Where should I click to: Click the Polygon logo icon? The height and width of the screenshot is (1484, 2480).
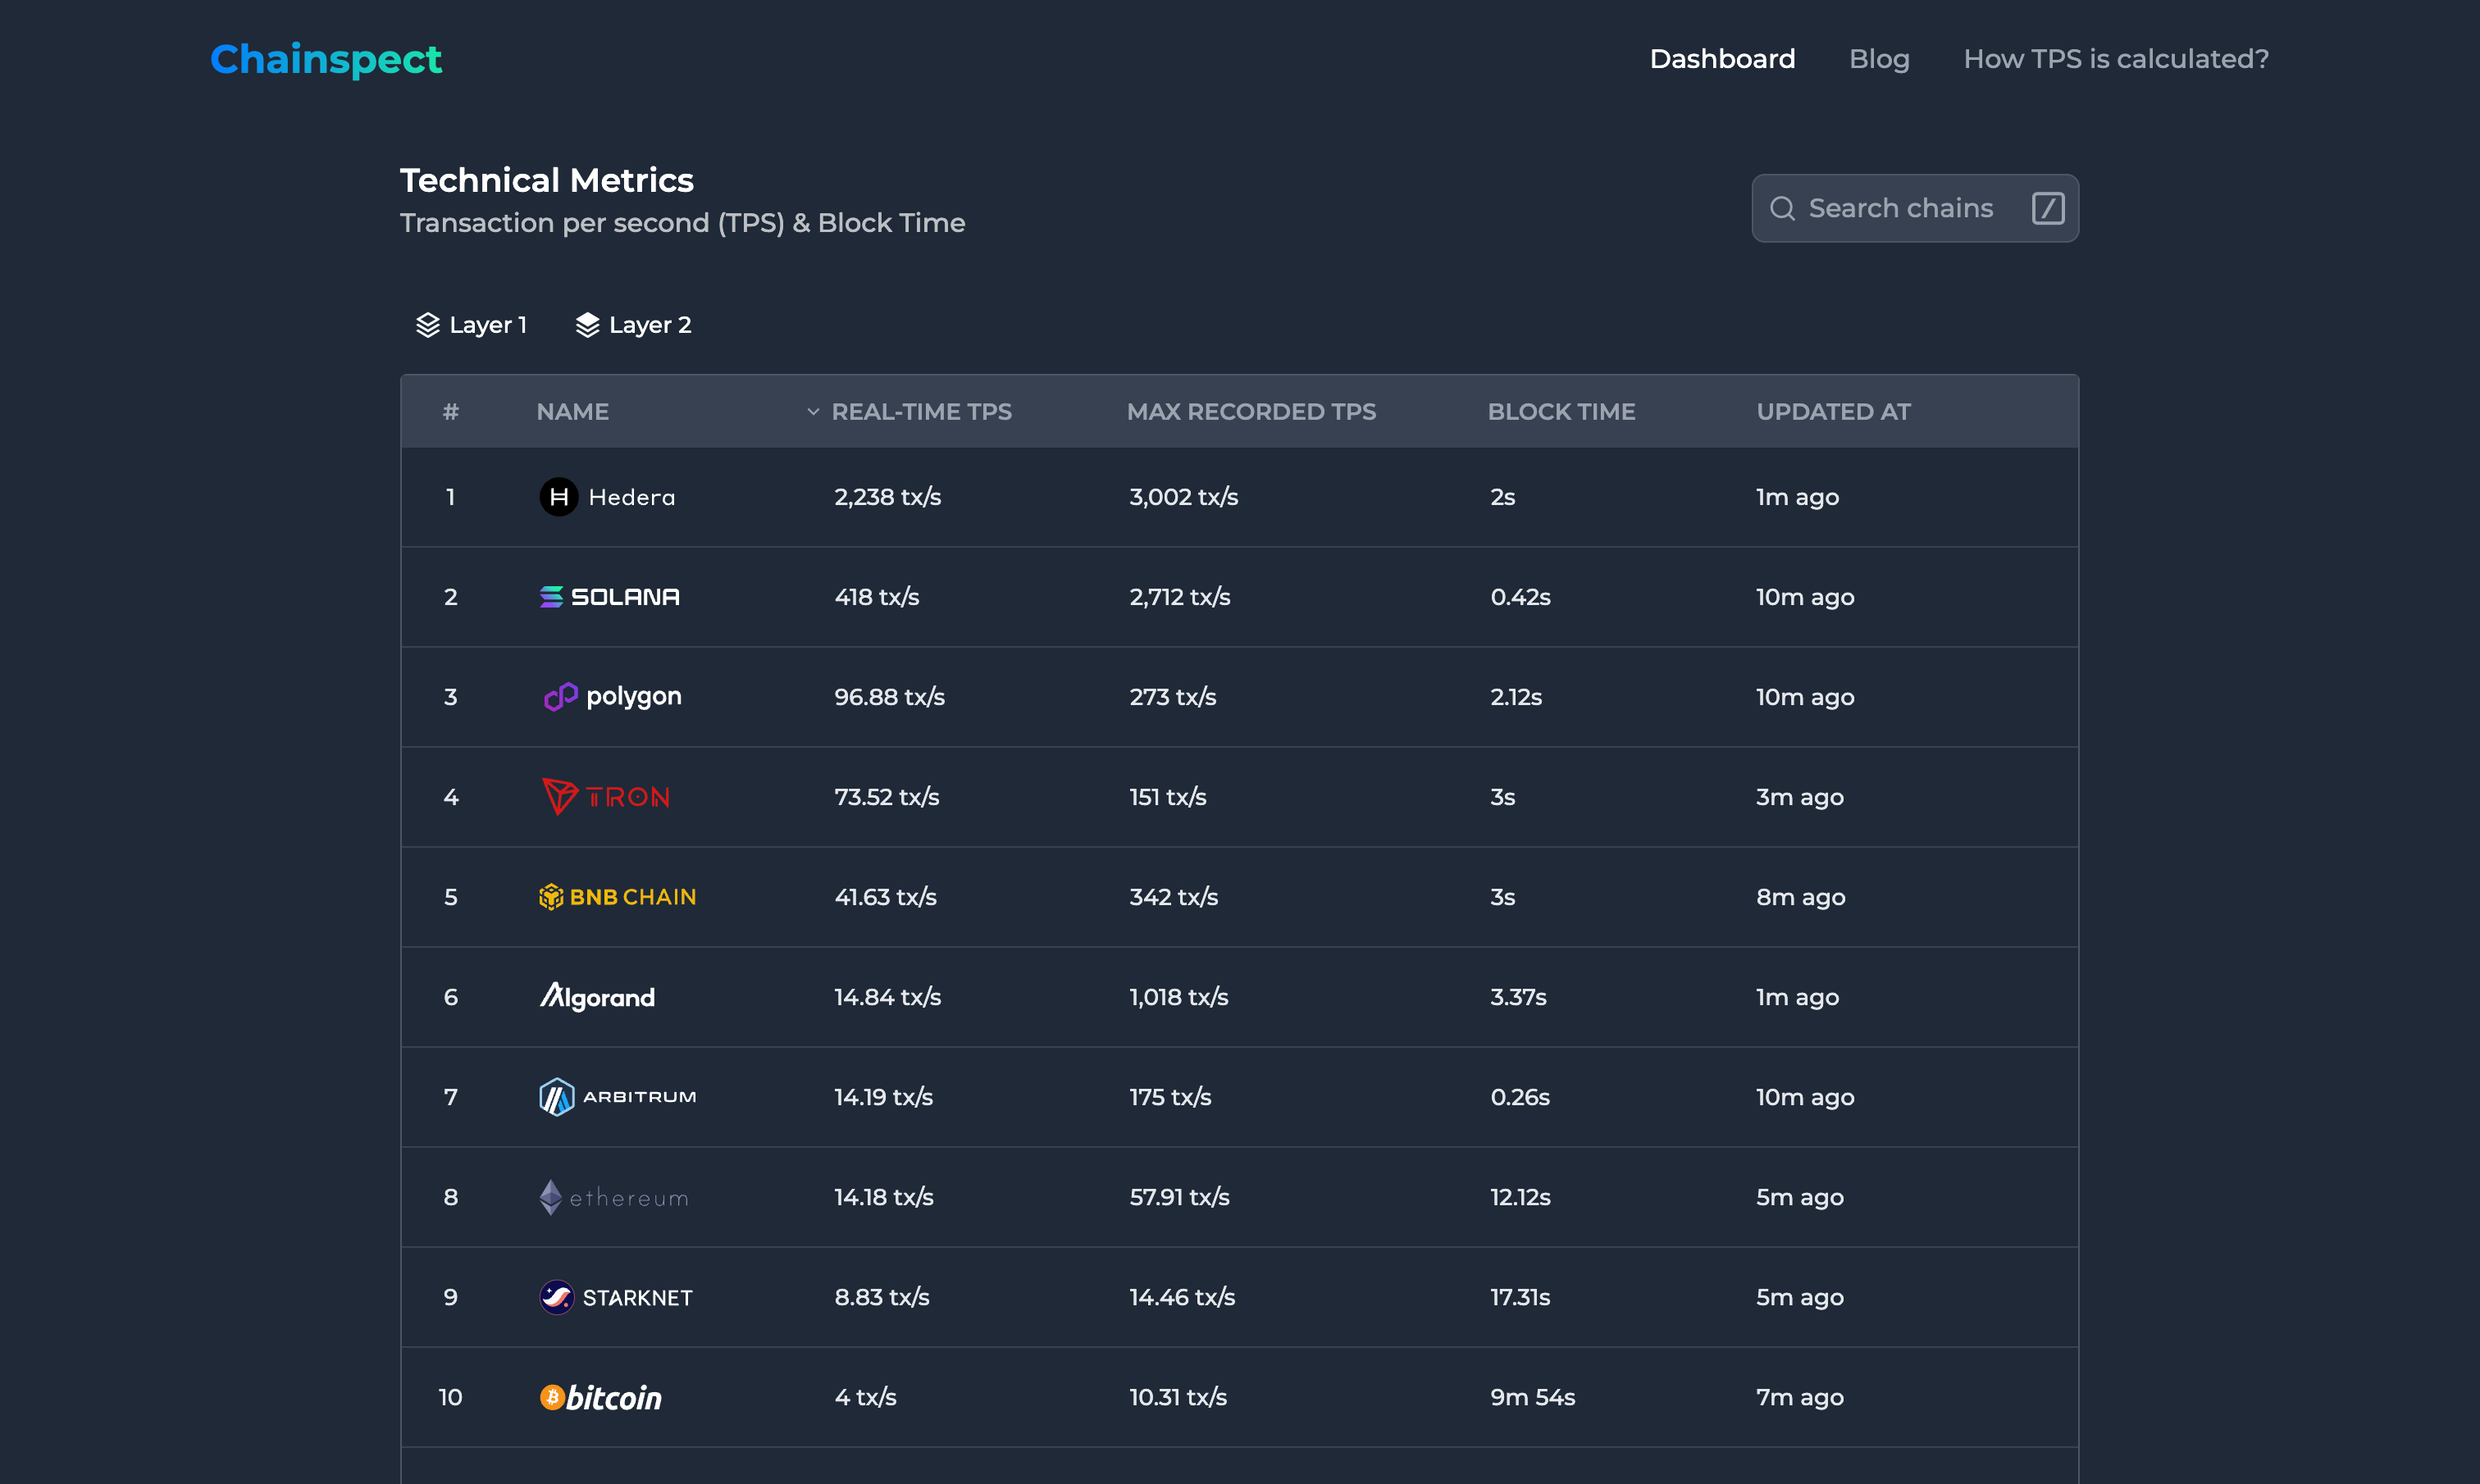pyautogui.click(x=560, y=696)
